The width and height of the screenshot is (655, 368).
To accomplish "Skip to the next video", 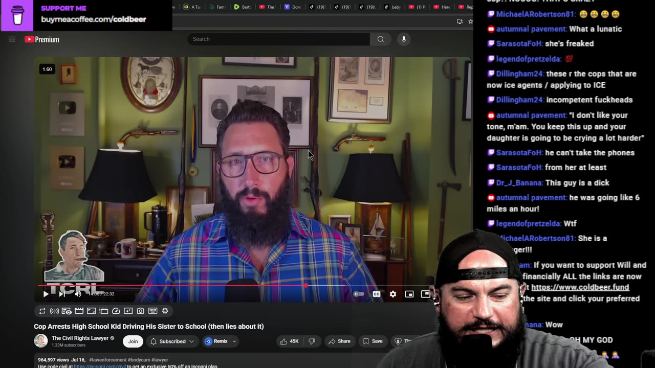I will pyautogui.click(x=62, y=294).
